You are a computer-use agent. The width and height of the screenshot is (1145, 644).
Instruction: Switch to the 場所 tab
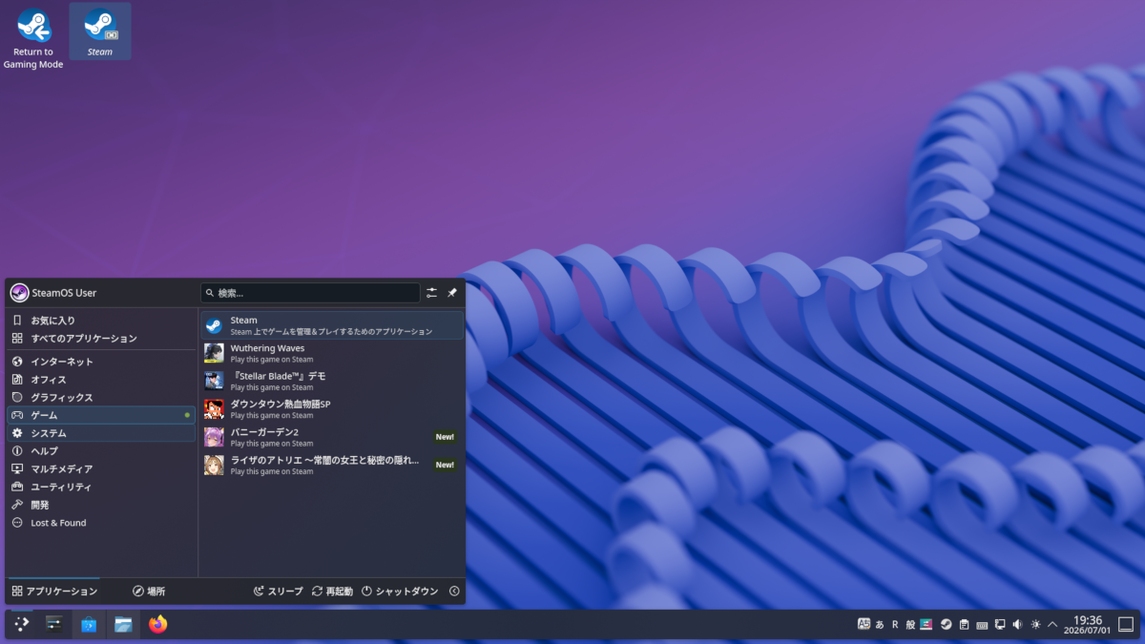pyautogui.click(x=149, y=592)
